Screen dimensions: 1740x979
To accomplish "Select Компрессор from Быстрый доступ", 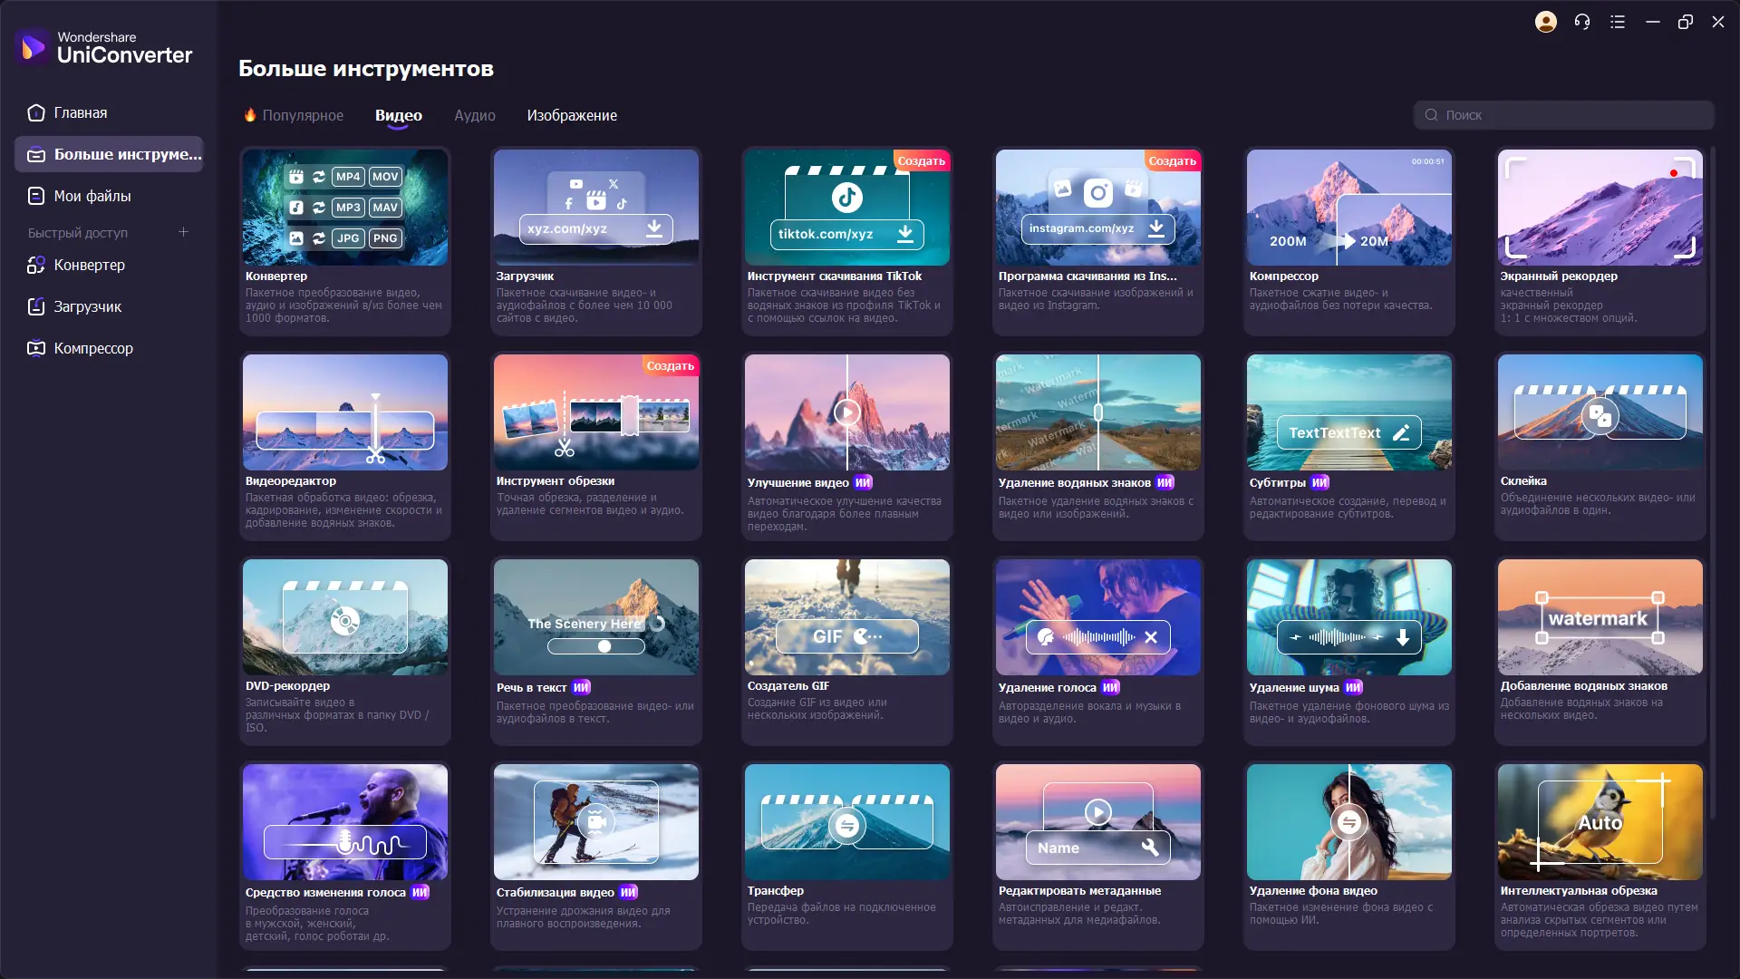I will [92, 348].
